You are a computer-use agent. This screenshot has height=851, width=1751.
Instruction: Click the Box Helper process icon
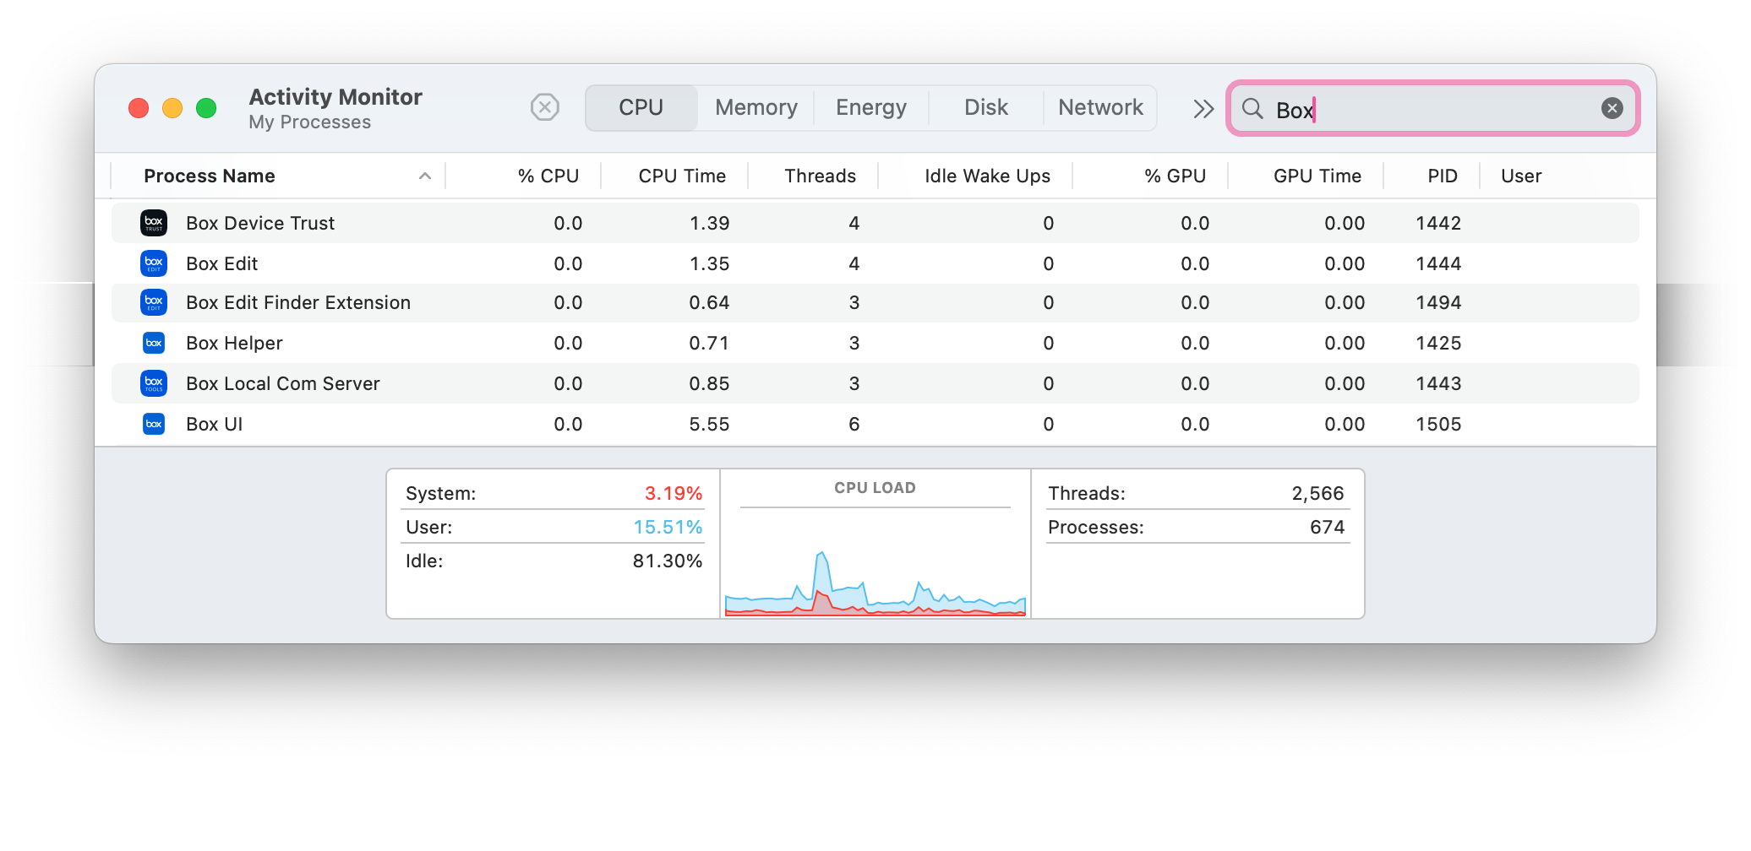point(154,343)
